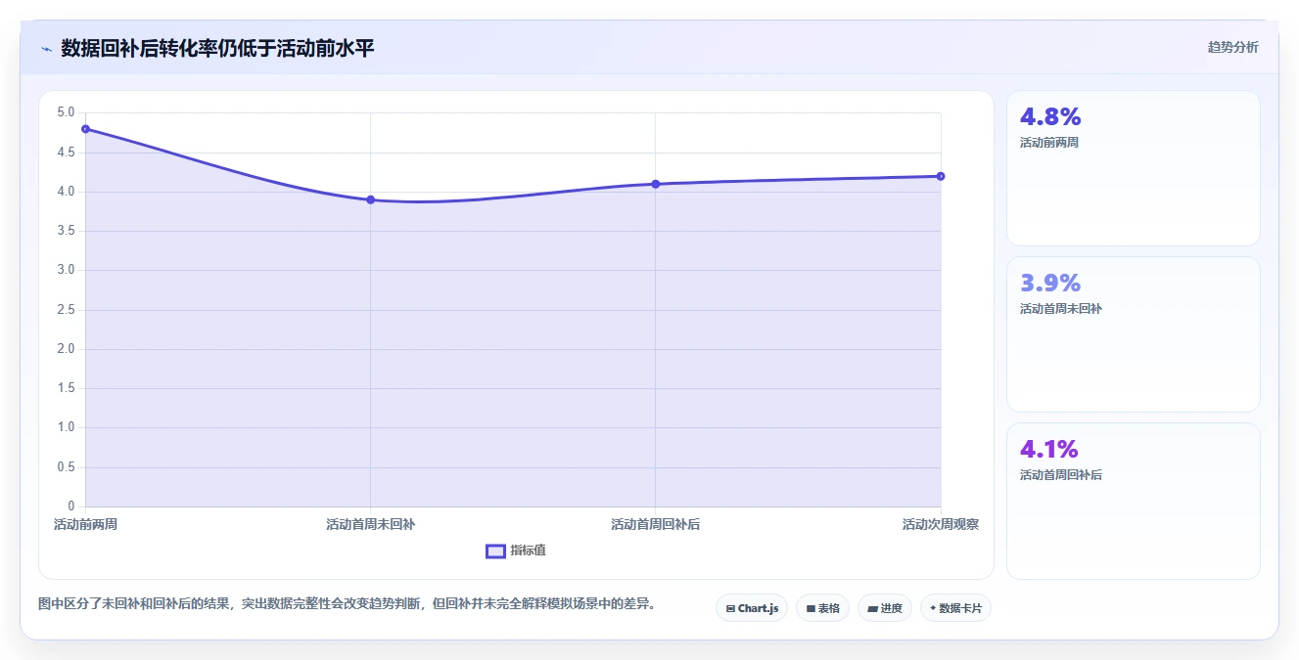Toggle the 指标值 legend item
The width and height of the screenshot is (1299, 660).
click(516, 550)
